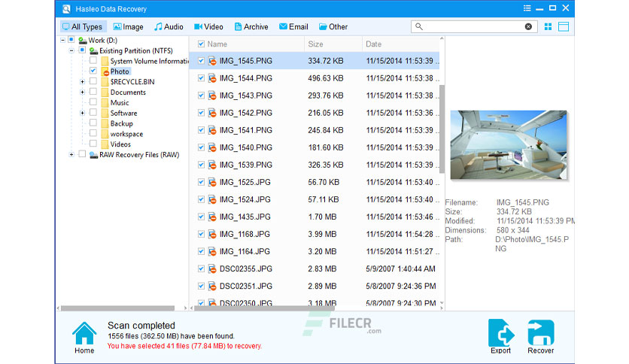The width and height of the screenshot is (629, 364).
Task: Expand the $RECYCLE.BIN folder
Action: tap(82, 82)
